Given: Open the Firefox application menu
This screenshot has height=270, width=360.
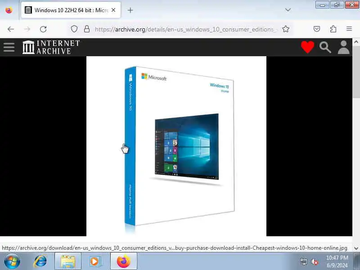Looking at the screenshot, I should (349, 29).
